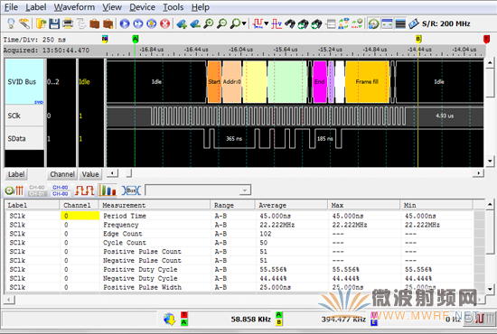
Task: Click the binoculars find icon
Action: (290, 23)
